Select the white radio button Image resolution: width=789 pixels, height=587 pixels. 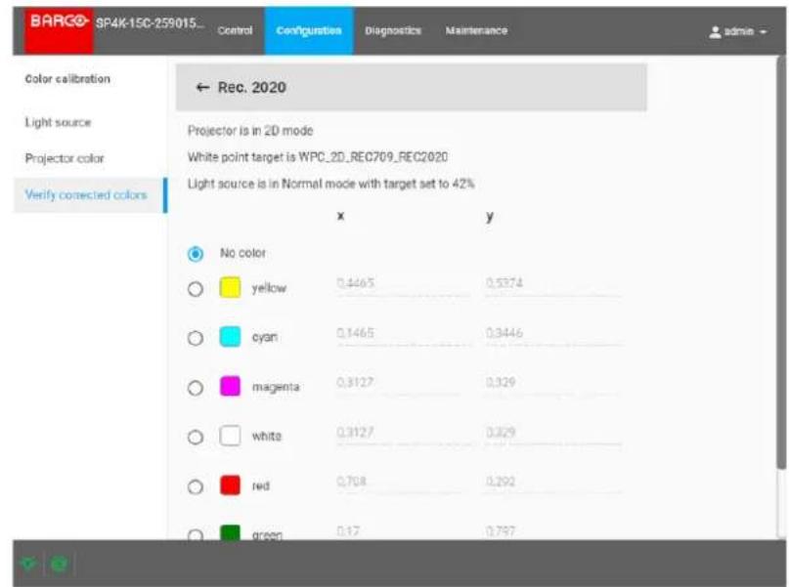pos(196,438)
